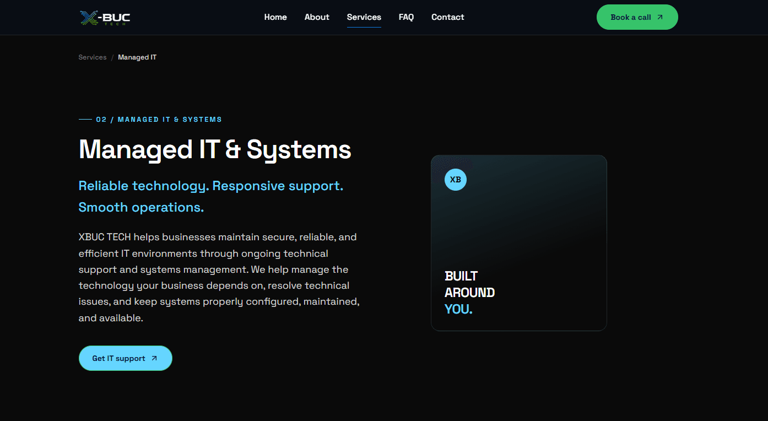This screenshot has width=768, height=421.
Task: Click the paragraph starting 'XBUC TECH helps businesses'
Action: pos(219,278)
